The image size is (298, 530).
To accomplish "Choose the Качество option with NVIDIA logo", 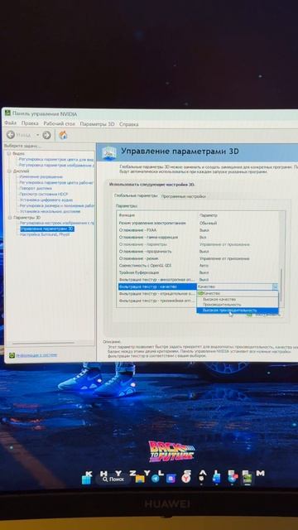I will 237,293.
